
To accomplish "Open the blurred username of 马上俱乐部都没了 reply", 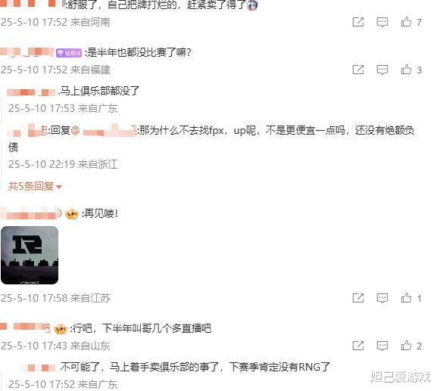I will click(31, 92).
